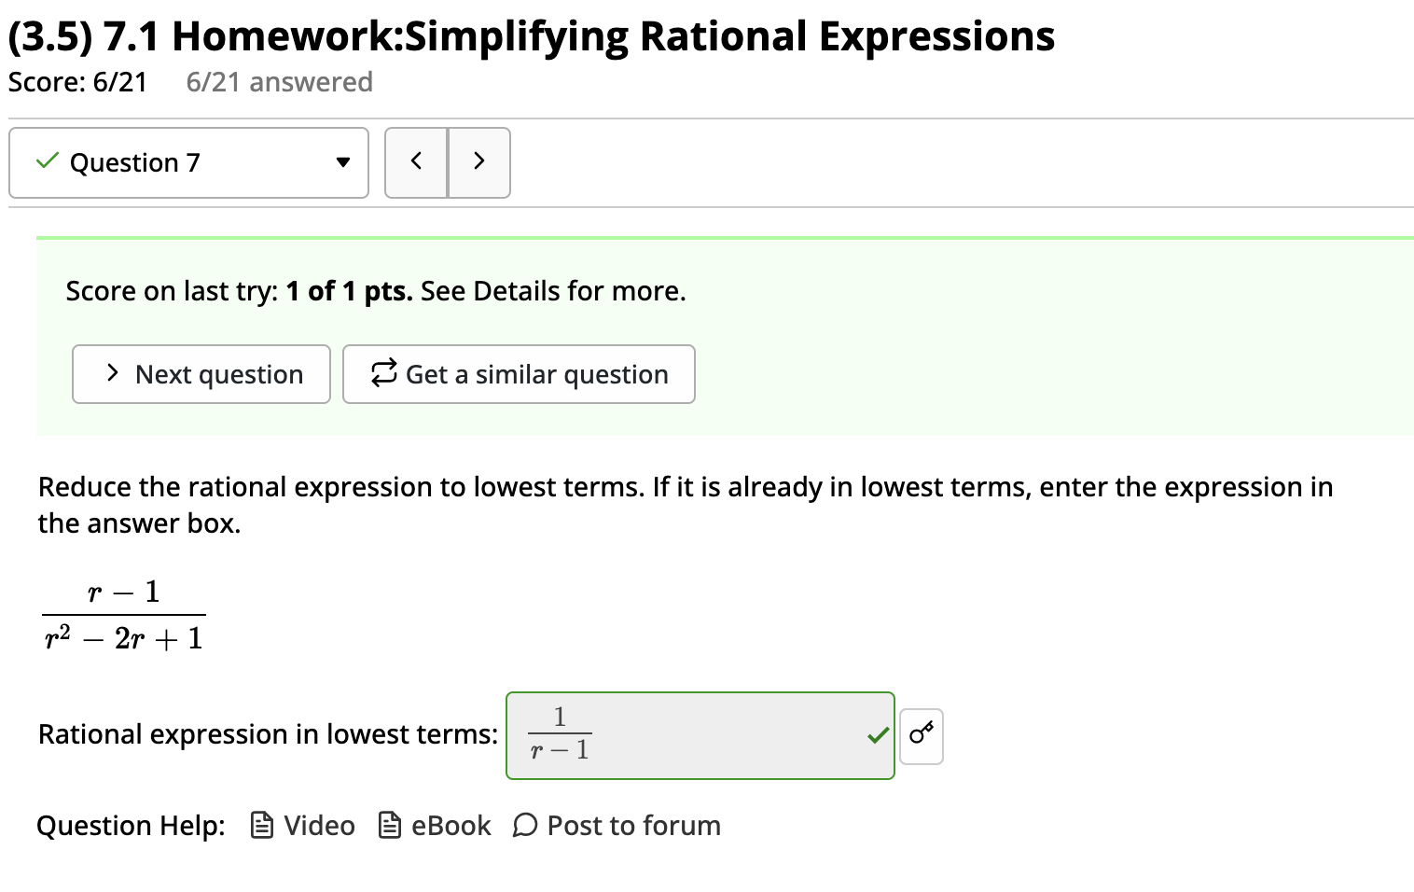This screenshot has width=1414, height=892.
Task: Click the Score 6/21 text
Action: tap(77, 82)
